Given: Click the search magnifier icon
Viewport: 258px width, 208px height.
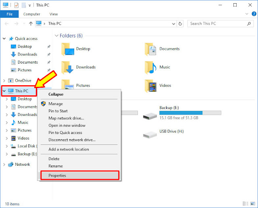Looking at the screenshot, I should [249, 24].
